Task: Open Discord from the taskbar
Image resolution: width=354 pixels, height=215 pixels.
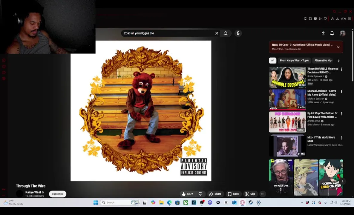Action: pyautogui.click(x=210, y=202)
